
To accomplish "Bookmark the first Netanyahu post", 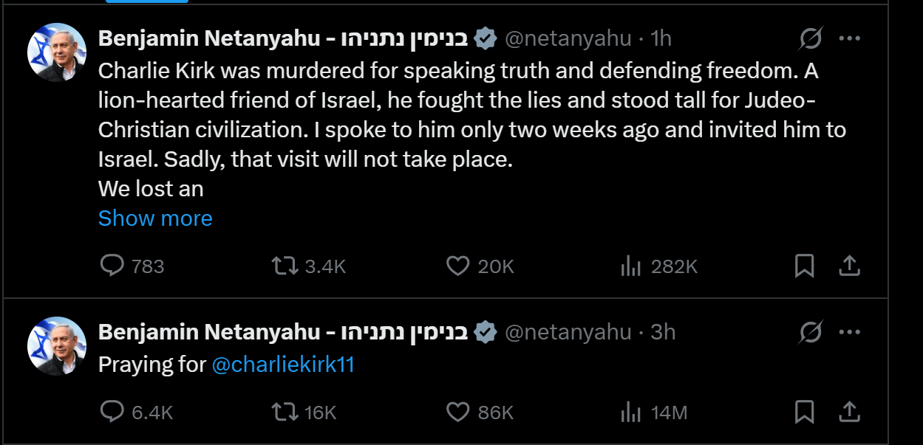I will click(804, 266).
